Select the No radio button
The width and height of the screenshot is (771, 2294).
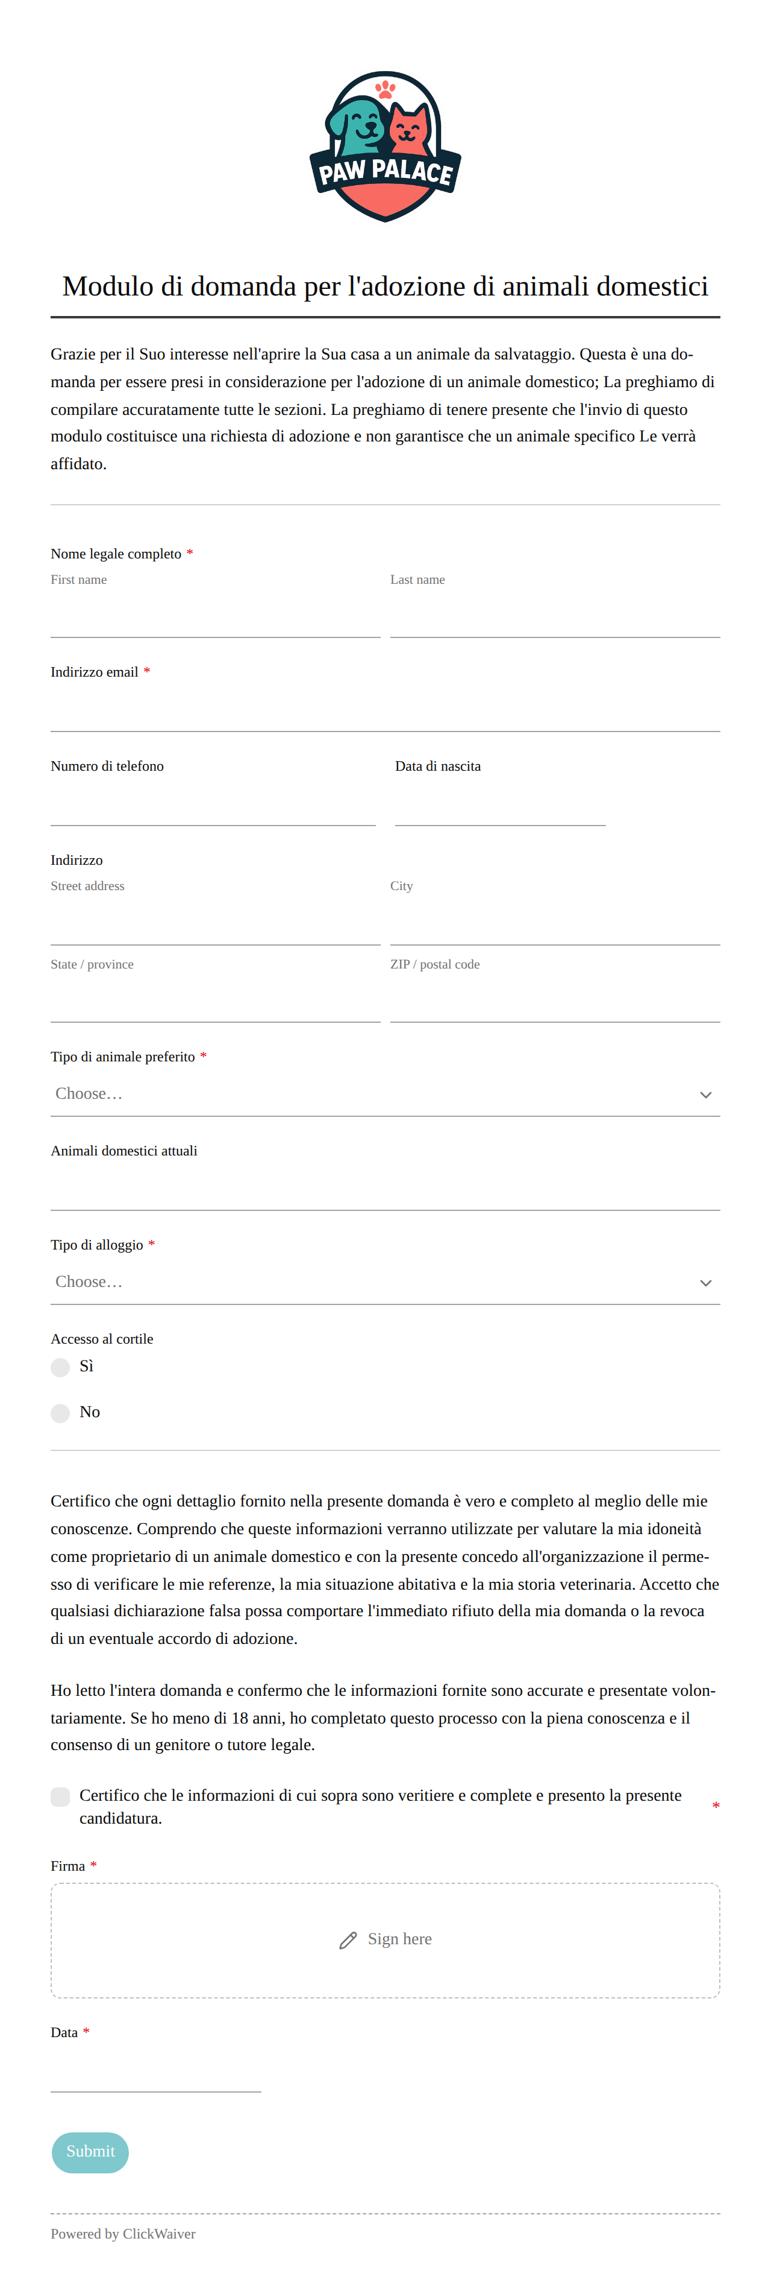coord(60,1412)
